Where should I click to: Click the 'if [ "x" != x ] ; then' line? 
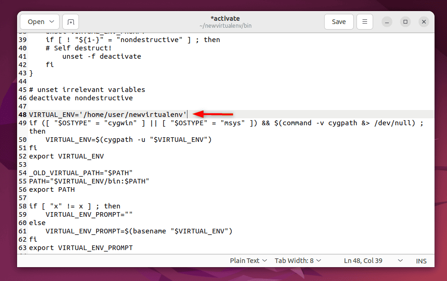[x=75, y=206]
